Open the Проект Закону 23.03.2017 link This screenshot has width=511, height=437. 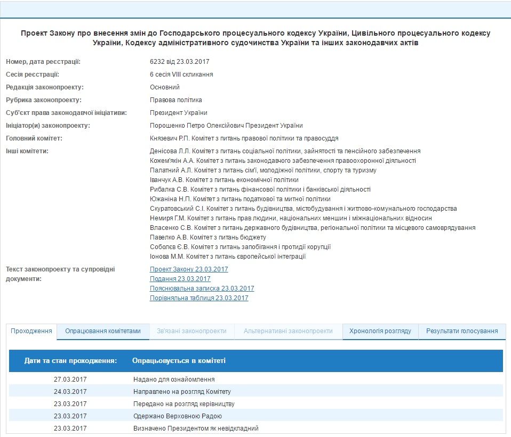point(189,269)
